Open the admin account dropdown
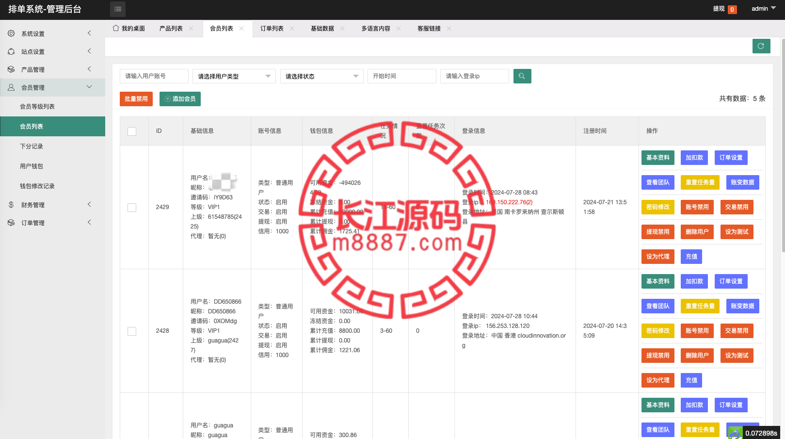The image size is (785, 439). coord(764,9)
